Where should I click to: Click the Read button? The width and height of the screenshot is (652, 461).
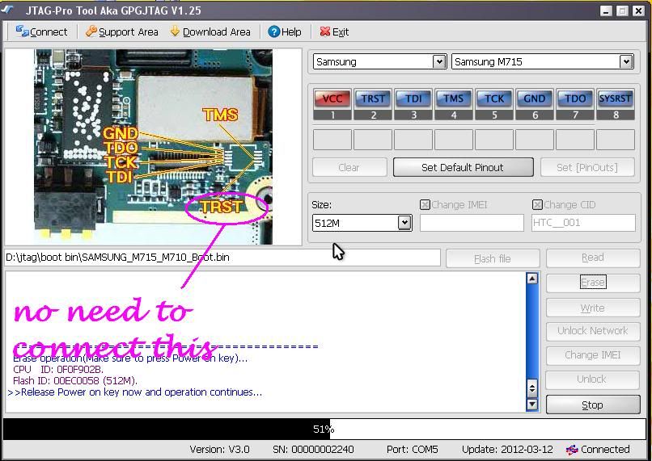click(592, 258)
